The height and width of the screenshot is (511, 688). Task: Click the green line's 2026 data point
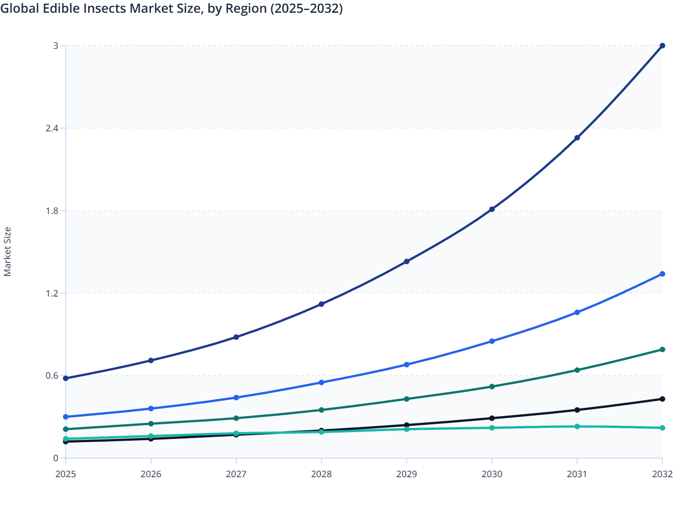tap(151, 424)
